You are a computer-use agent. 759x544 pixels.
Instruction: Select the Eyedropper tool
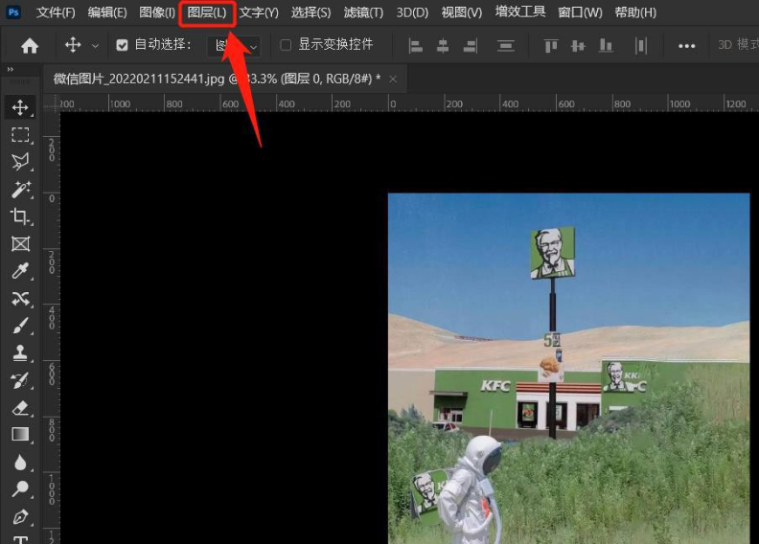tap(20, 271)
